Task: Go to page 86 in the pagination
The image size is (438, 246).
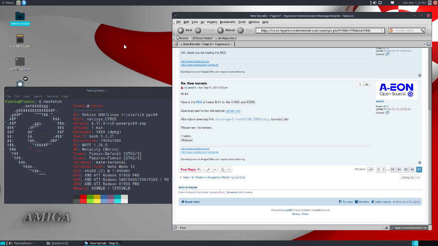Action: [412, 170]
